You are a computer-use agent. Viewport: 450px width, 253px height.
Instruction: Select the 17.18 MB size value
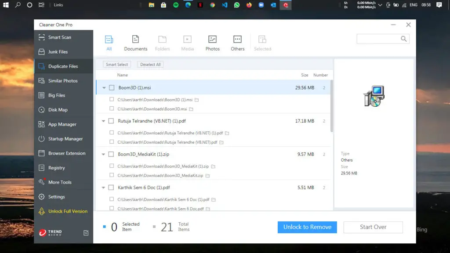pyautogui.click(x=305, y=121)
